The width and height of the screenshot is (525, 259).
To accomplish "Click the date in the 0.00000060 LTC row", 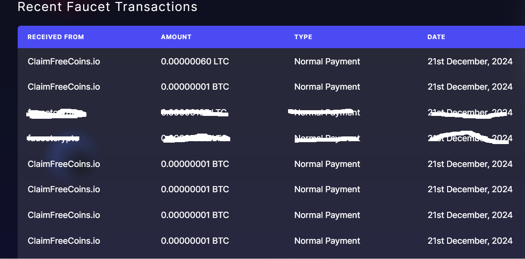I will pos(470,62).
